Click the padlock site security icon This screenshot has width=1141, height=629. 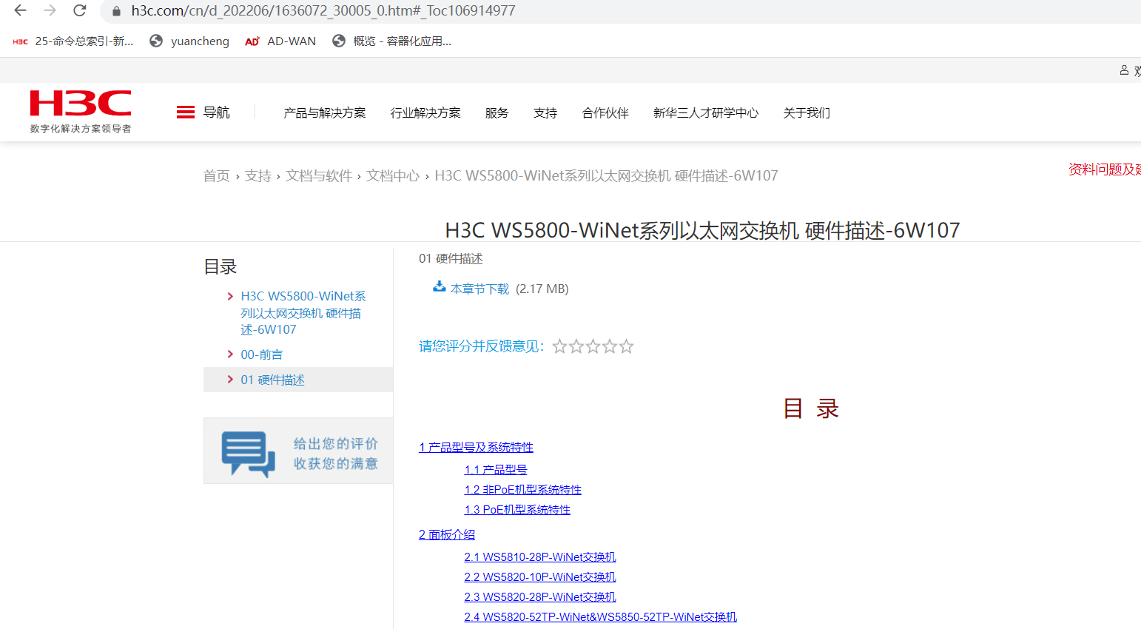[116, 11]
